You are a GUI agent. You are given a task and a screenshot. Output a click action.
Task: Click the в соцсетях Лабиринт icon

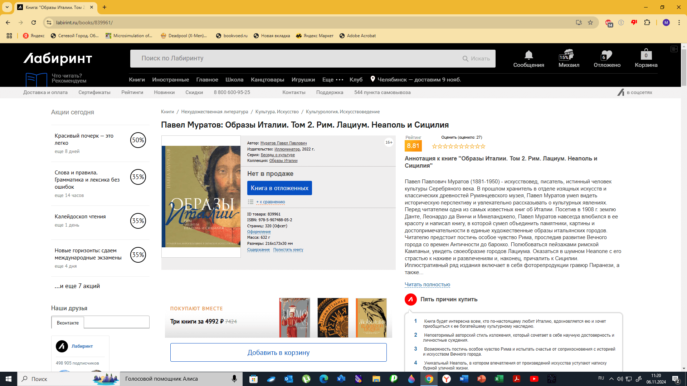point(621,92)
